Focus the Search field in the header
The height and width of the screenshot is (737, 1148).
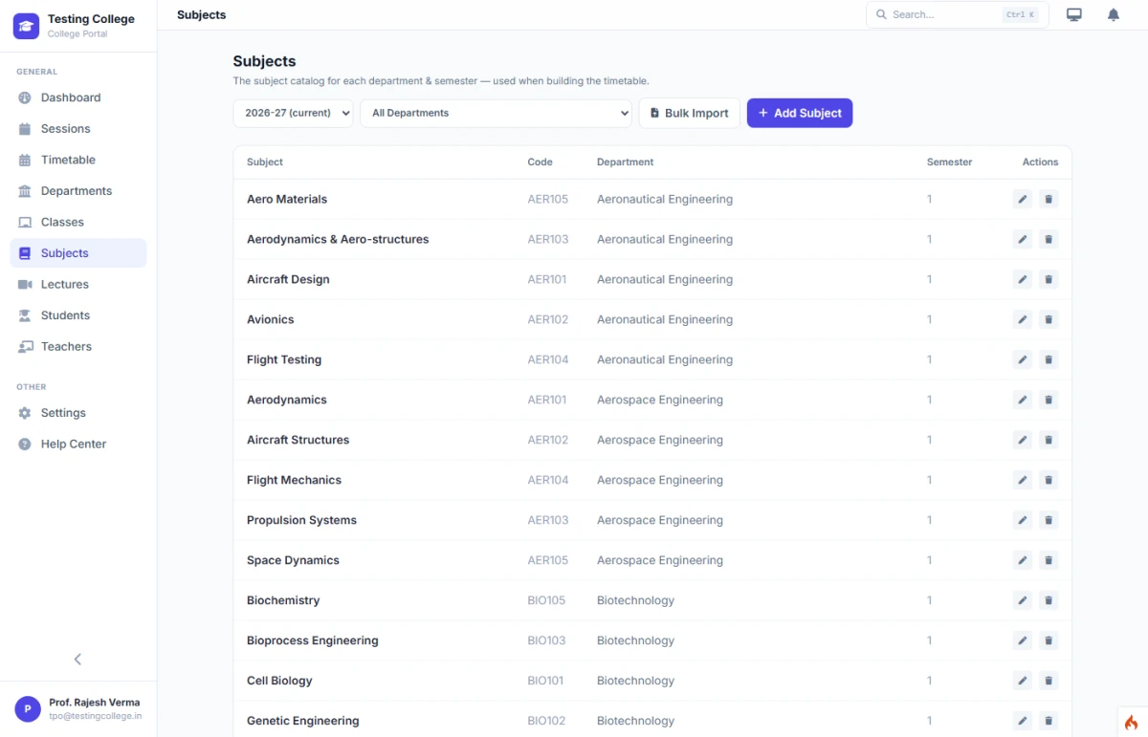click(x=957, y=14)
